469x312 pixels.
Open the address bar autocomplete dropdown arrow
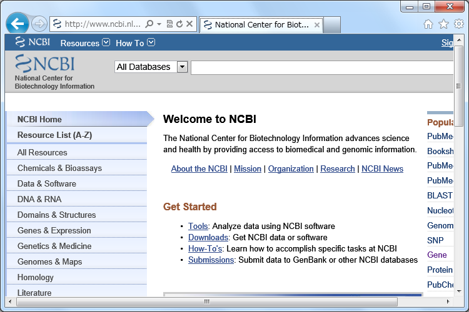159,24
